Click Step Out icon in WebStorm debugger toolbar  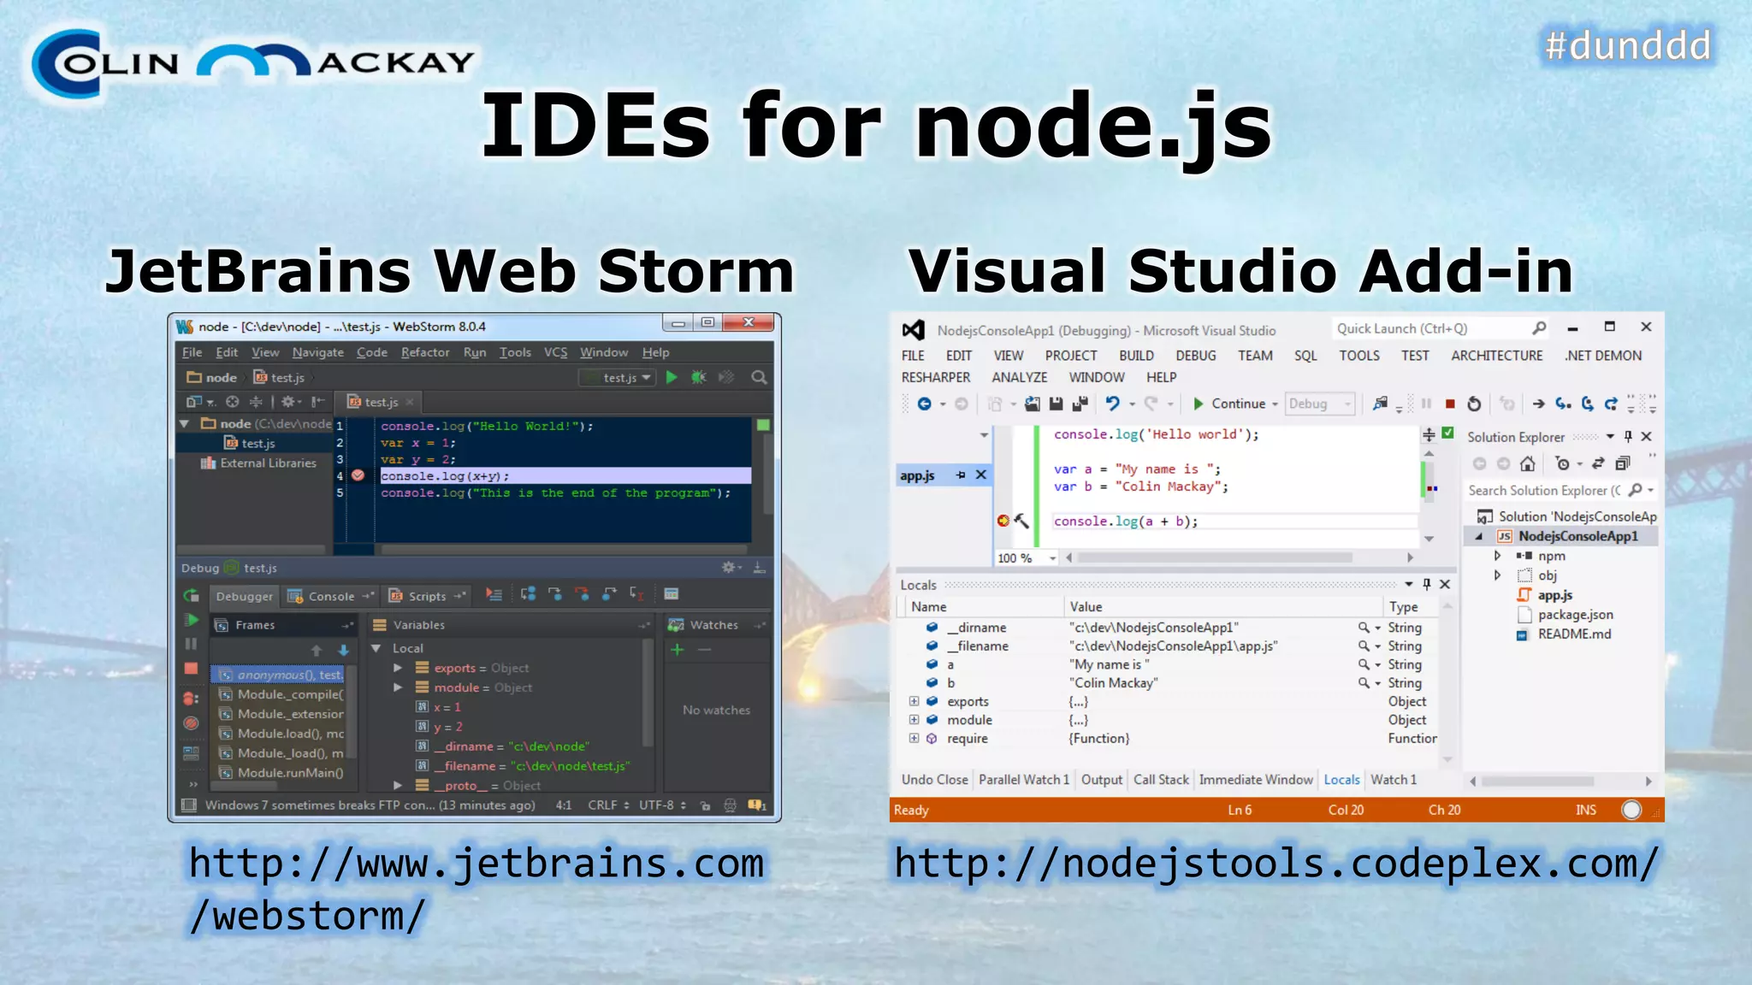click(609, 594)
